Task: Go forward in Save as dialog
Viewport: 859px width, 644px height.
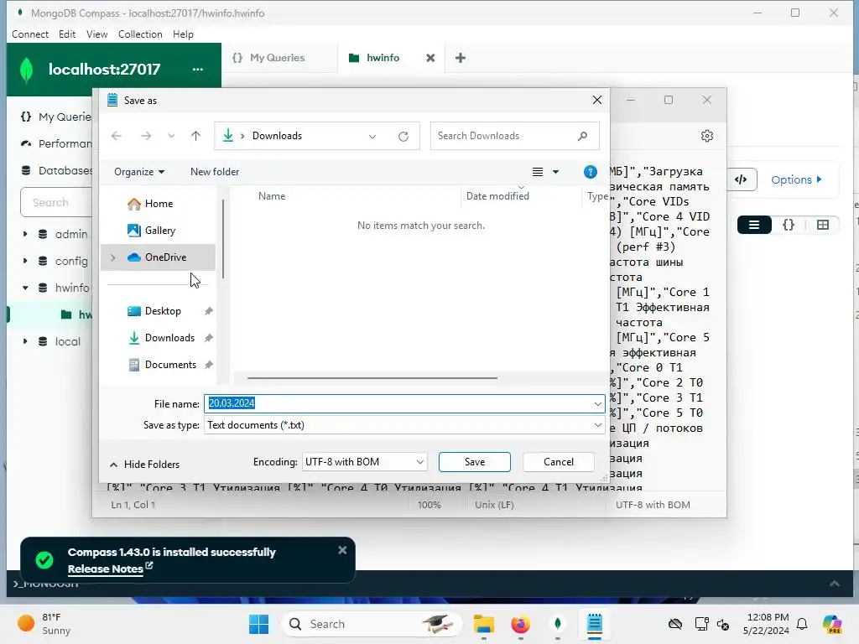Action: (x=146, y=136)
